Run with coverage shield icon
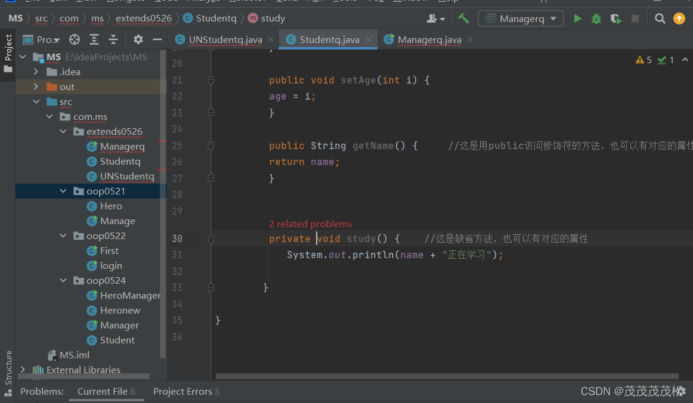 coord(615,18)
